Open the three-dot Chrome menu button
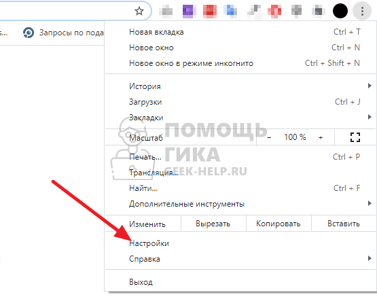Screen dimensions: 377x297 [362, 11]
